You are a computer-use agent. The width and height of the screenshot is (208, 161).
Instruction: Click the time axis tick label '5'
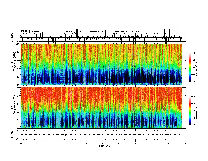[x=103, y=144]
